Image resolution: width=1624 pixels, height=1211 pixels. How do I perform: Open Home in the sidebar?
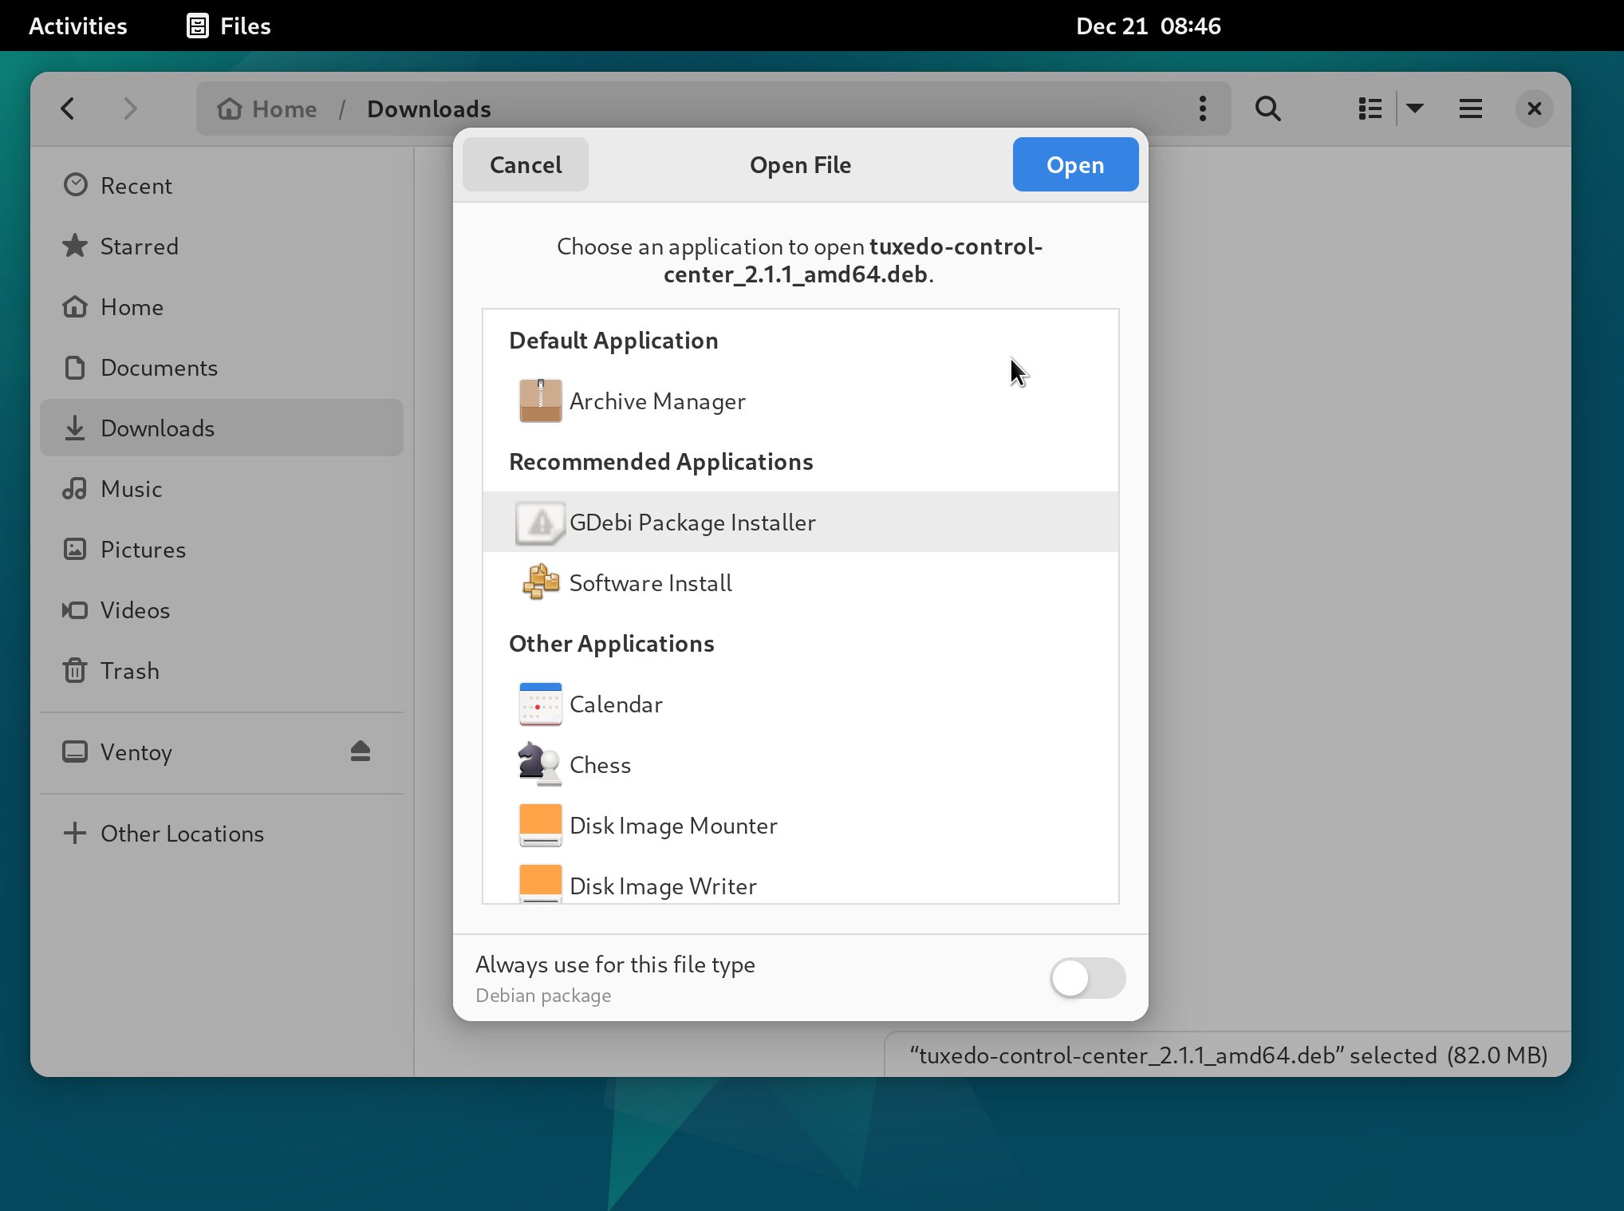pyautogui.click(x=222, y=306)
